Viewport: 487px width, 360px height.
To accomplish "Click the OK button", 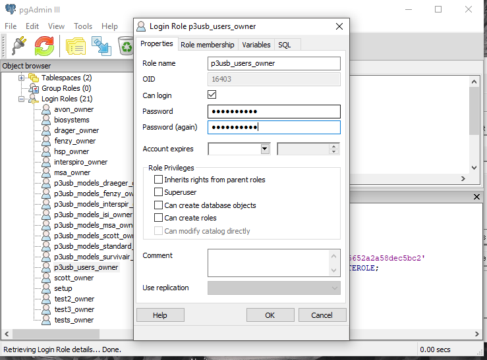I will (x=270, y=315).
